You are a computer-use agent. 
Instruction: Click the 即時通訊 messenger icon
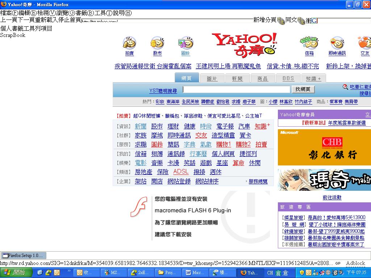(x=337, y=43)
